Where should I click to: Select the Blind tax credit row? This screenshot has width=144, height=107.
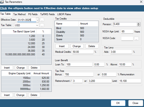click(77, 28)
